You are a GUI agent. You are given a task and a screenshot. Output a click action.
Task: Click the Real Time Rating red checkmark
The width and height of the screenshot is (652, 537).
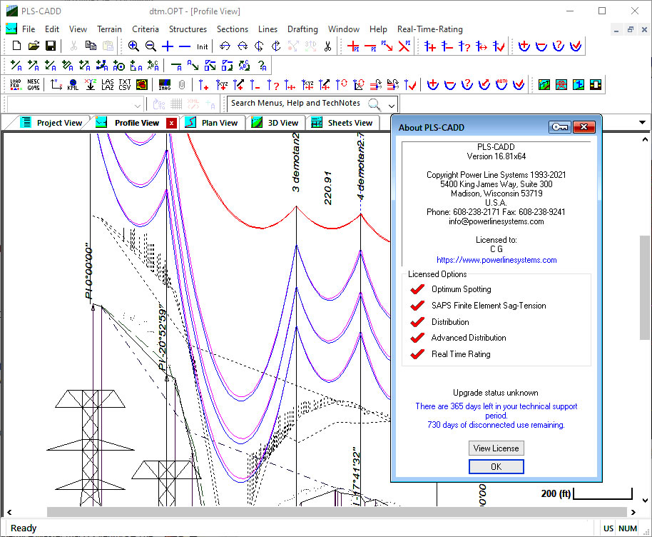click(x=417, y=354)
